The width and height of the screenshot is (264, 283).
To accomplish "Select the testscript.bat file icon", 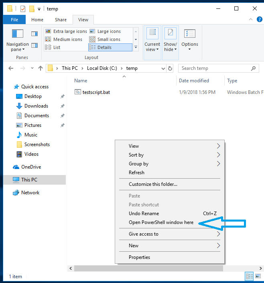I will (78, 92).
